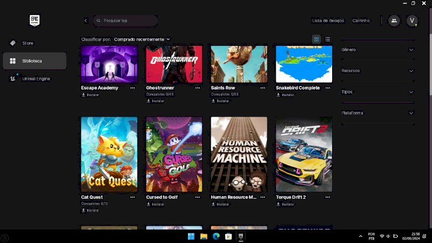Install Cursed to Golf

point(156,205)
